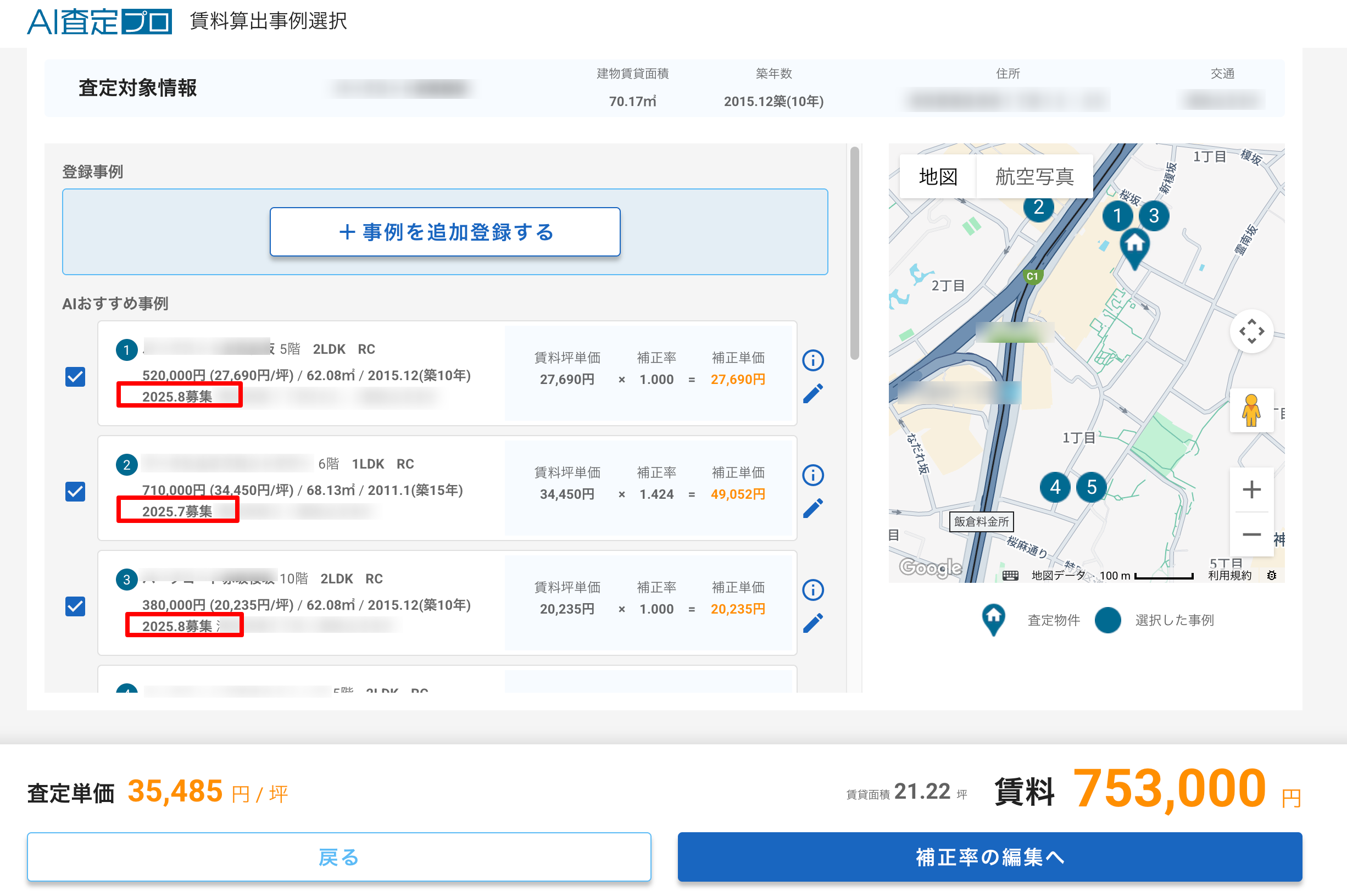Uncheck the checkbox for case 3

coord(75,606)
